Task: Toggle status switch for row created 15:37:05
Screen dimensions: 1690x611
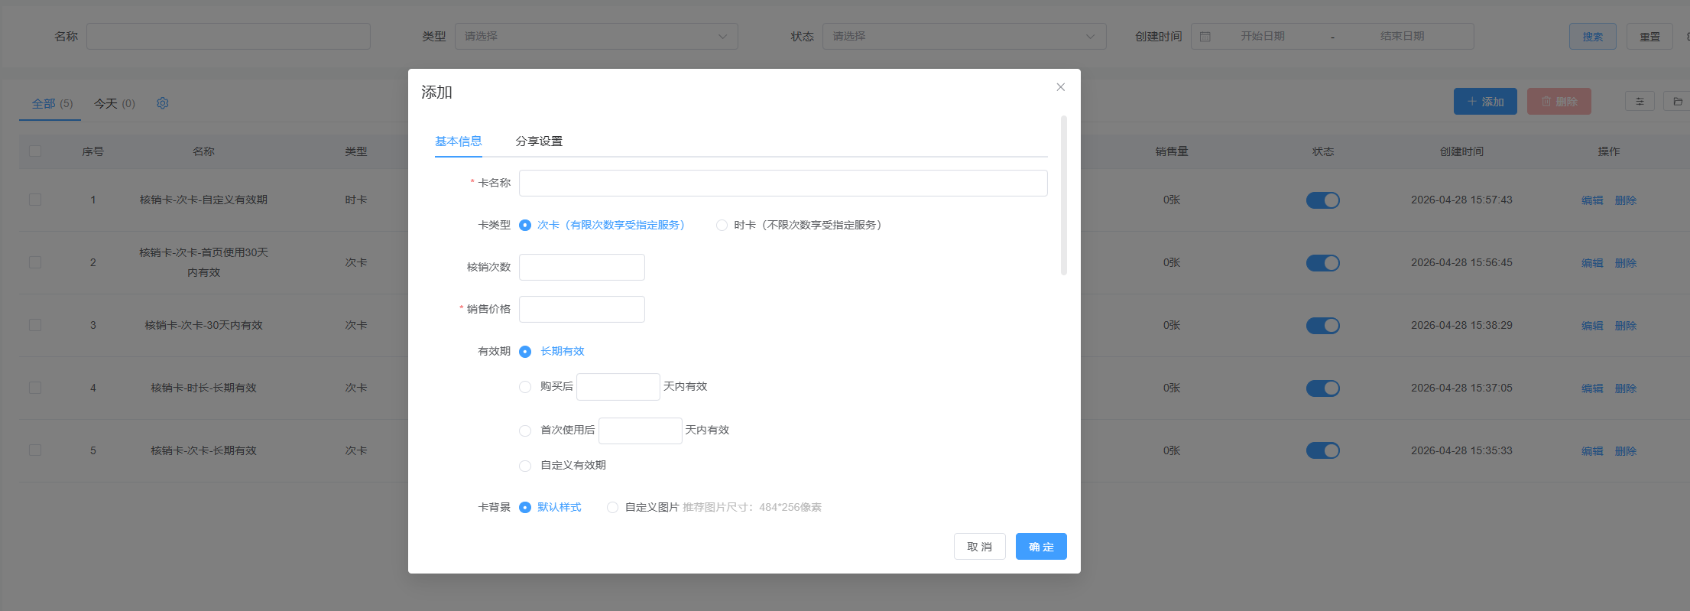Action: tap(1323, 388)
